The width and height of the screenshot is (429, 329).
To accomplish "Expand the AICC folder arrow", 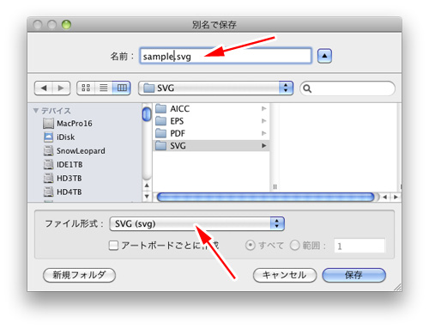I will pyautogui.click(x=263, y=108).
